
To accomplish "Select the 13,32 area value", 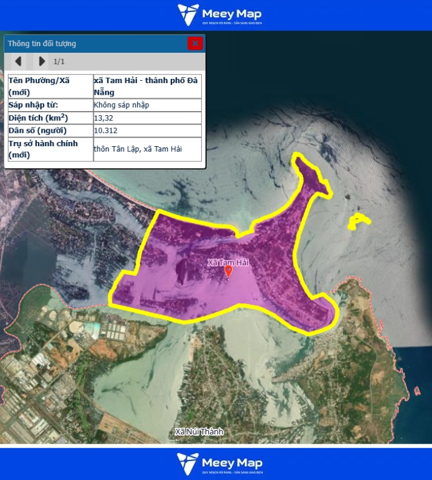I will point(147,118).
